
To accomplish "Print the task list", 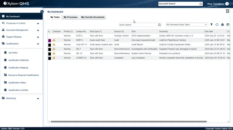I will [x=222, y=25].
